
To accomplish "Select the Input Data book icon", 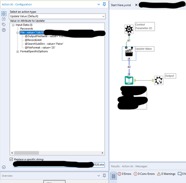I will tap(129, 80).
